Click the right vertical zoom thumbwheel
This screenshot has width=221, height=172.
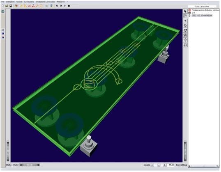pyautogui.click(x=185, y=151)
